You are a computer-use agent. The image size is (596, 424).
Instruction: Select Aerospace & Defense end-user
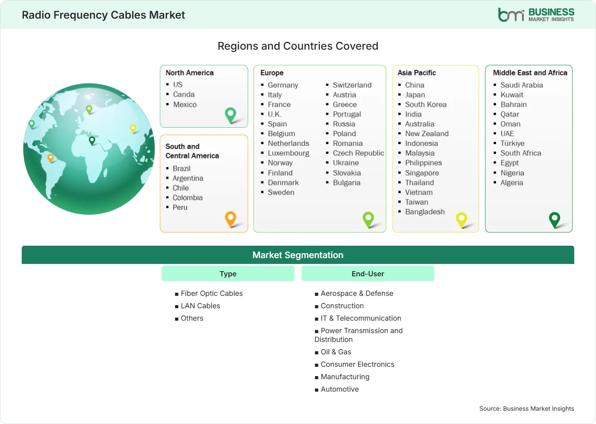[x=357, y=293]
